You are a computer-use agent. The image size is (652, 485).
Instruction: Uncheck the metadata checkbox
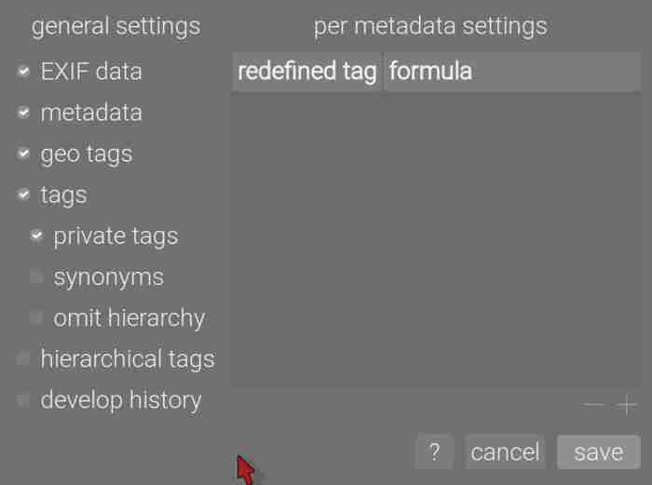click(x=24, y=113)
